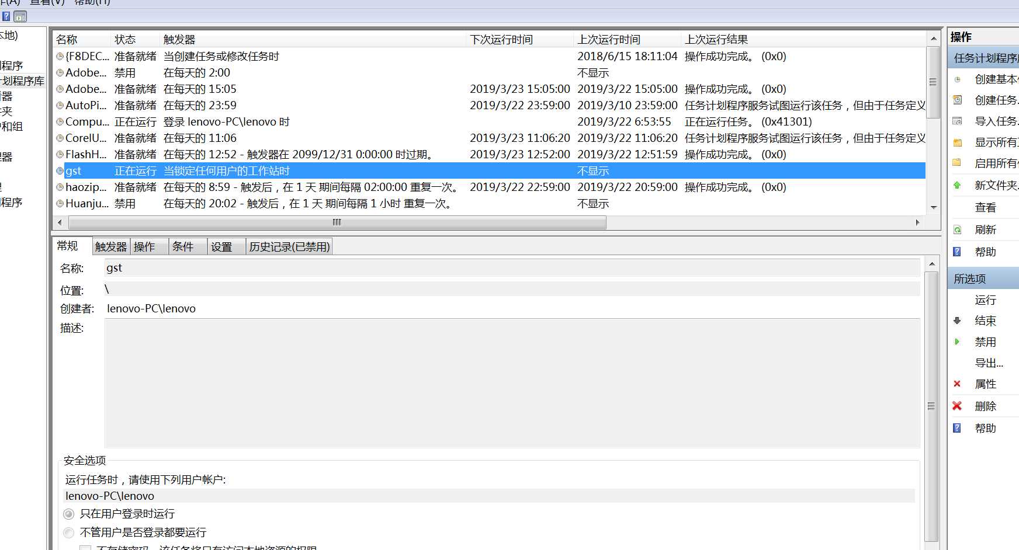Open the 操作 tab in task details

150,247
